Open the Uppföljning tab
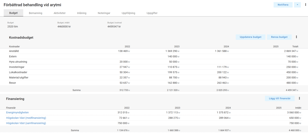Image resolution: width=308 pixels, height=133 pixels. (128, 13)
